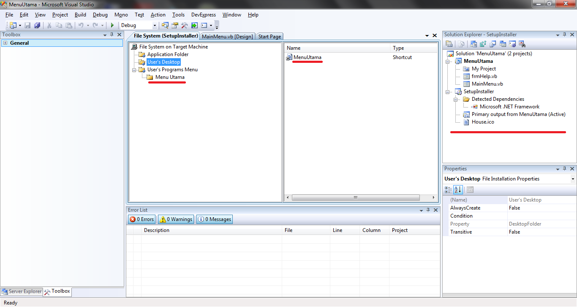Click the Save toolbar icon
The width and height of the screenshot is (577, 307).
[27, 25]
